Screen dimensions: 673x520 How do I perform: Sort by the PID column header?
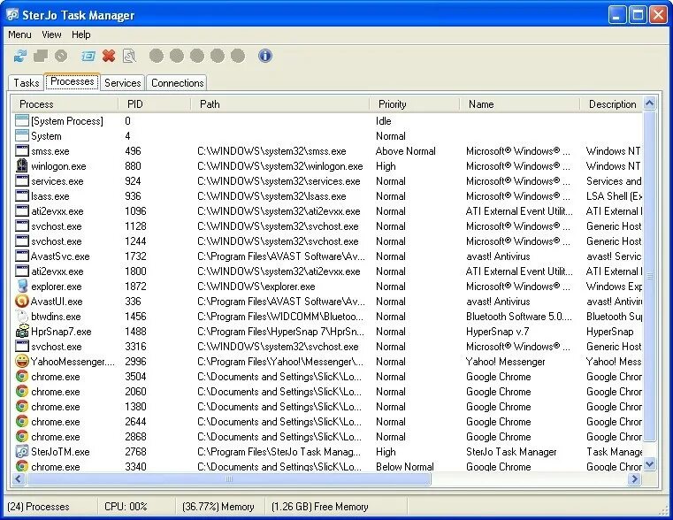coord(155,103)
